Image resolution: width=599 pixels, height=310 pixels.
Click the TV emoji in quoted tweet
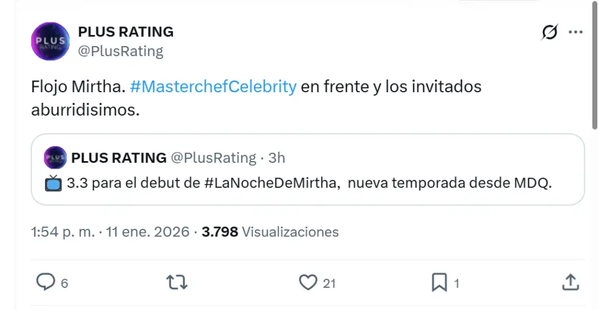(x=53, y=183)
